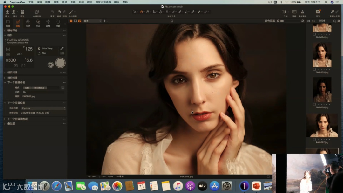Viewport: 343px width, 193px height.
Task: Click the zoom-in magnifier at slider's right end
Action: point(303,21)
